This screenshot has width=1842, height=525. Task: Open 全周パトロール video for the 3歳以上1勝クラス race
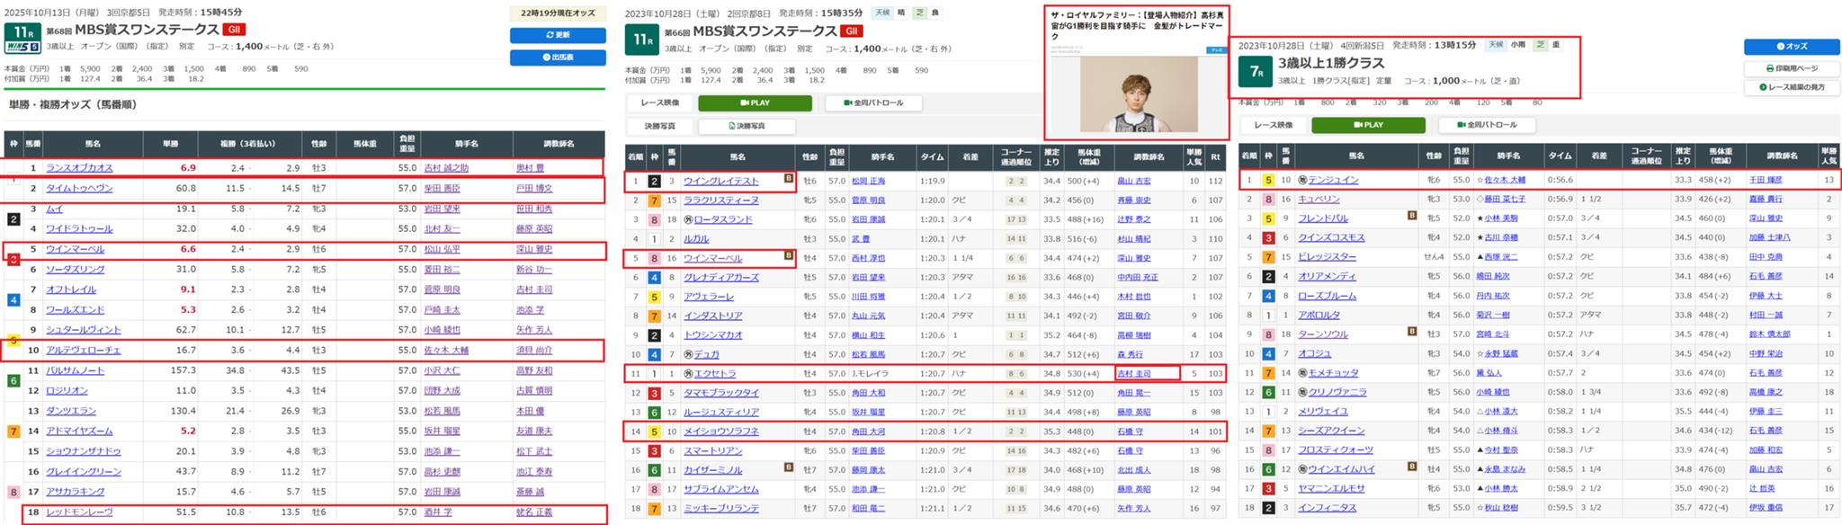(x=1486, y=125)
